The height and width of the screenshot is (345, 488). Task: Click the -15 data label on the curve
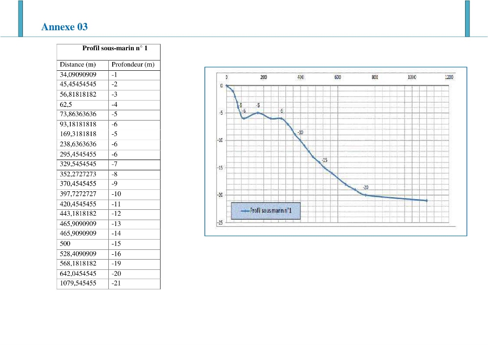coord(325,160)
